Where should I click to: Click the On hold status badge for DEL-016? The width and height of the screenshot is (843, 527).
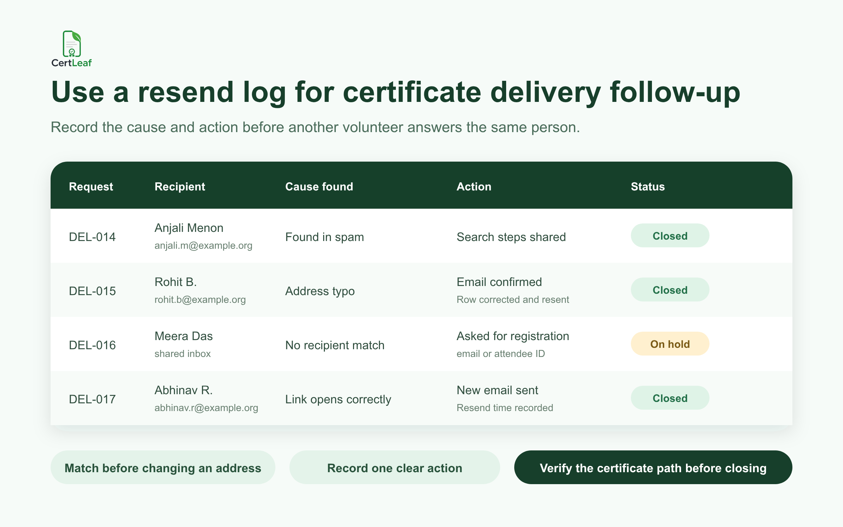(x=670, y=344)
